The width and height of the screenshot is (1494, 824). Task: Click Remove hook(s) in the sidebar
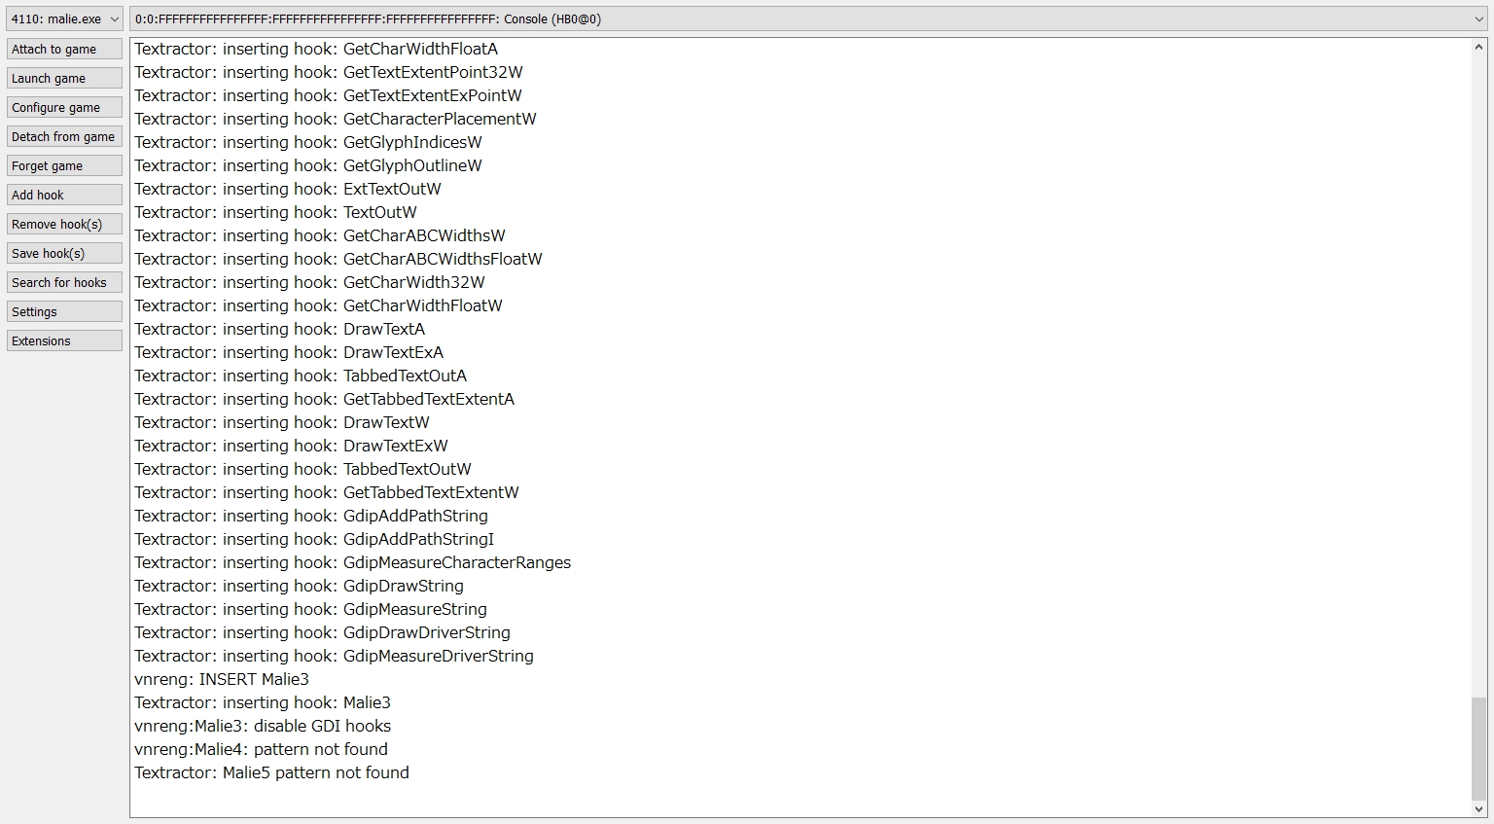coord(63,224)
